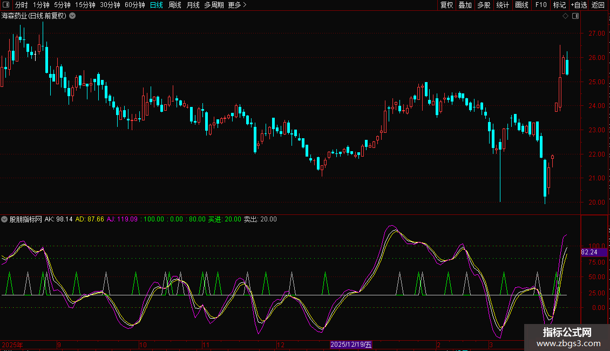Switch to the 60分钟 period
This screenshot has width=610, height=351.
click(x=135, y=5)
